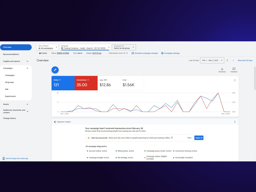Click the page vertical scrollbar
256x192 pixels.
coord(255,78)
